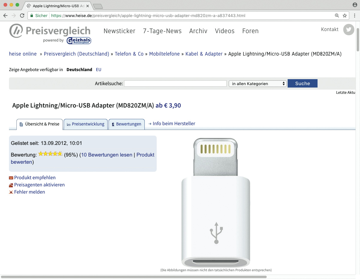
Task: Open the Chrome three-dot menu
Action: [355, 16]
